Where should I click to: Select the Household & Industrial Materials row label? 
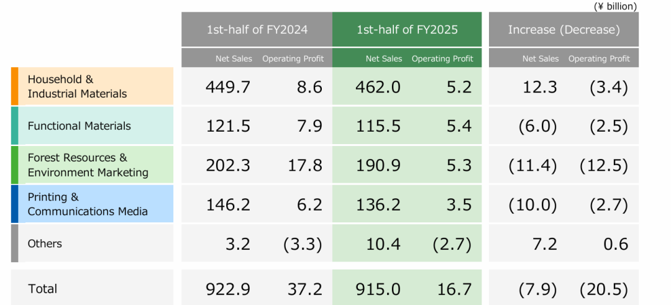pos(77,86)
